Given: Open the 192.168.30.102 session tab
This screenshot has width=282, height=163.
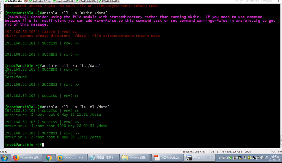Looking at the screenshot, I should click(x=86, y=1).
